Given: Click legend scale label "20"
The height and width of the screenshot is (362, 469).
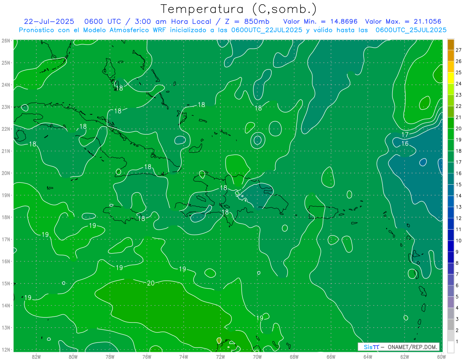Looking at the screenshot, I should coord(459,128).
